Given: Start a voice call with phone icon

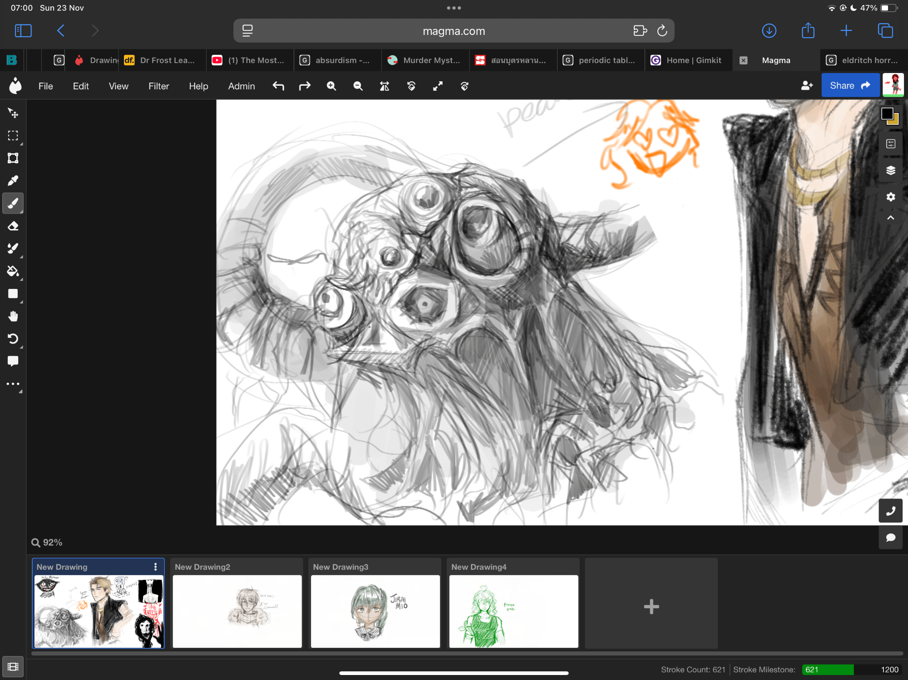Looking at the screenshot, I should [x=891, y=511].
